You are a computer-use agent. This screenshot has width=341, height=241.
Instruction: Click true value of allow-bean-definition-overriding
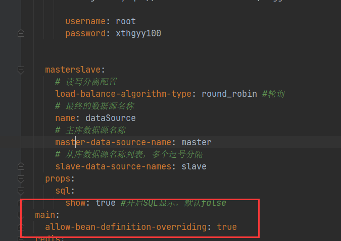227,227
